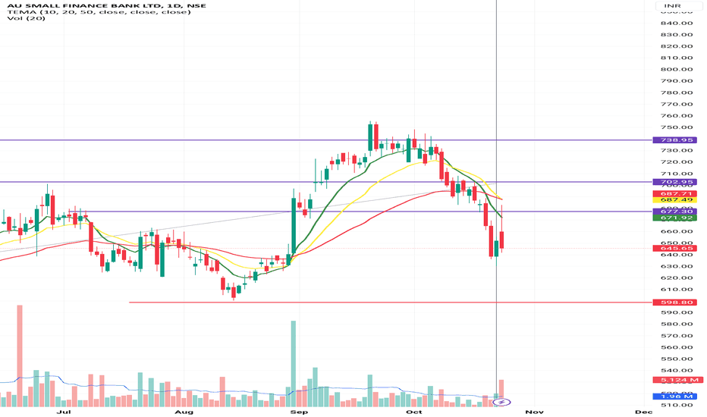707x417 pixels.
Task: Click the Jul label on time axis
Action: tap(64, 412)
